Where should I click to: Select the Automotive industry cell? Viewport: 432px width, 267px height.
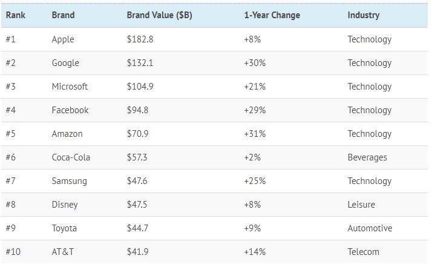(370, 228)
